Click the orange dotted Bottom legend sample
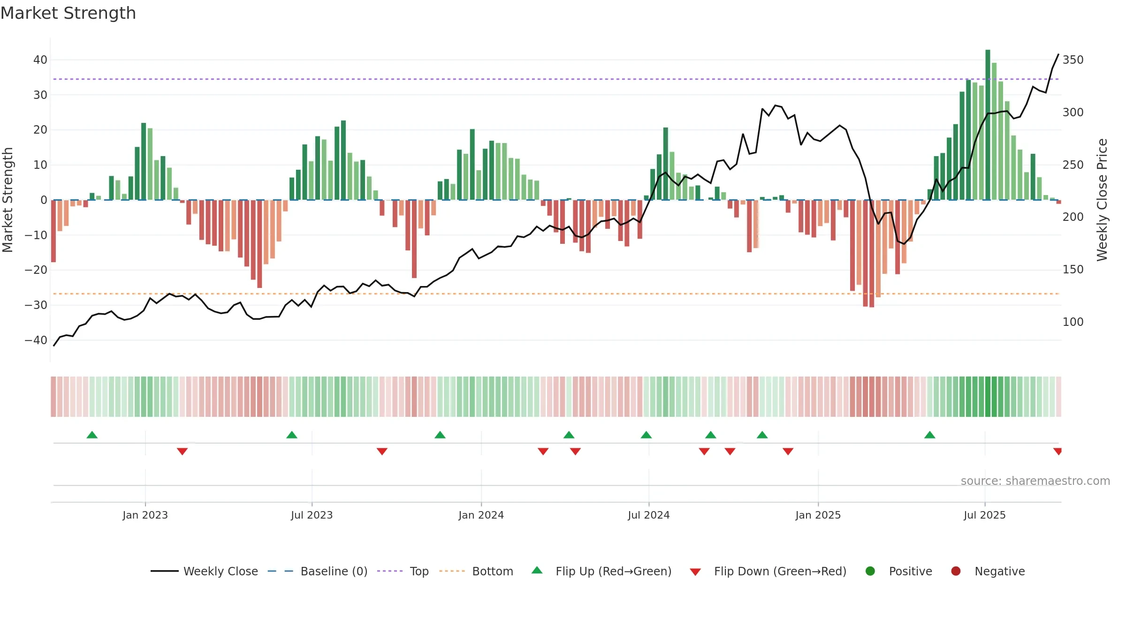1126x633 pixels. point(452,571)
